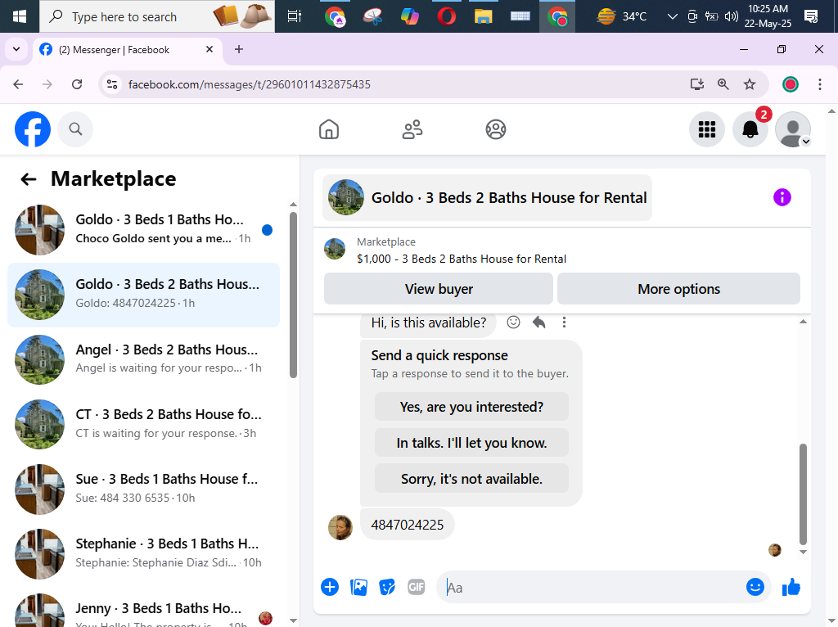Open more actions plus icon in composer
Image resolution: width=838 pixels, height=627 pixels.
tap(330, 587)
